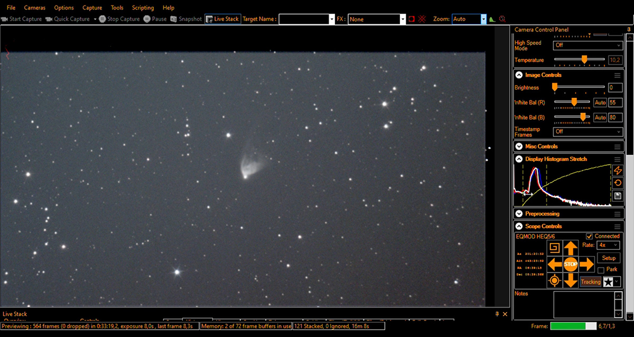Open the Target Name dropdown arrow
The width and height of the screenshot is (634, 337).
pyautogui.click(x=332, y=19)
